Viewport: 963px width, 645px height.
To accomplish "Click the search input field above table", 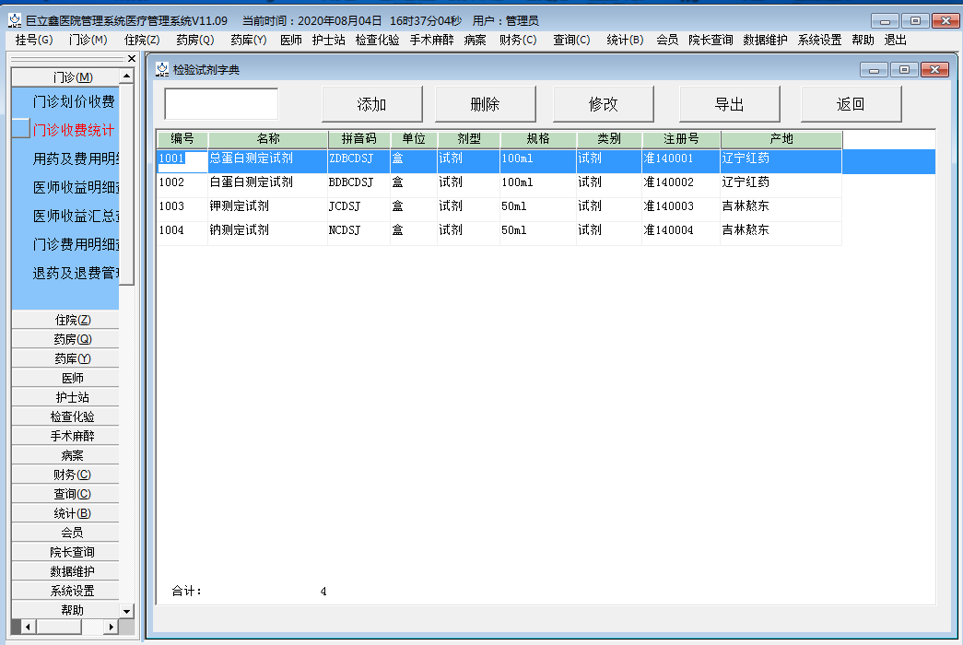I will (221, 104).
